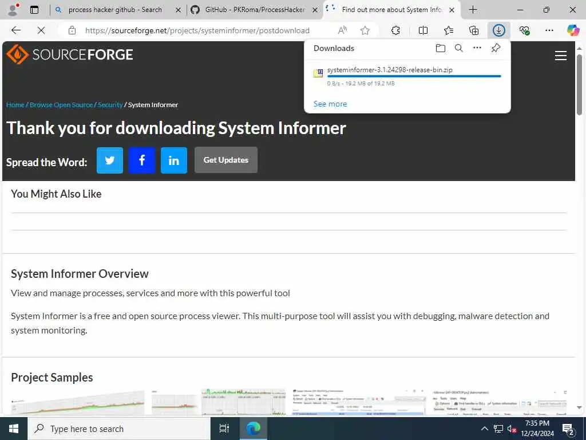Stop loading the page
The width and height of the screenshot is (586, 440).
[41, 30]
